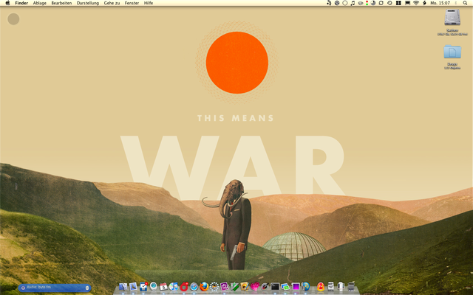Open the Fenster menu

pos(132,3)
